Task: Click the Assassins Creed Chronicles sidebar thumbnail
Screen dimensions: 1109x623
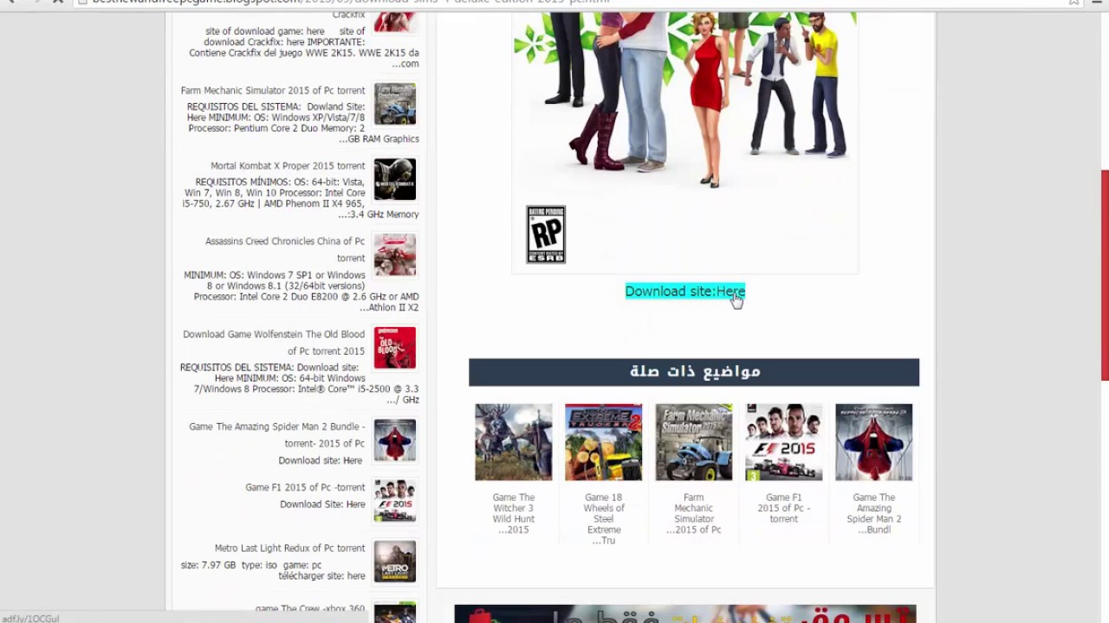Action: (395, 255)
